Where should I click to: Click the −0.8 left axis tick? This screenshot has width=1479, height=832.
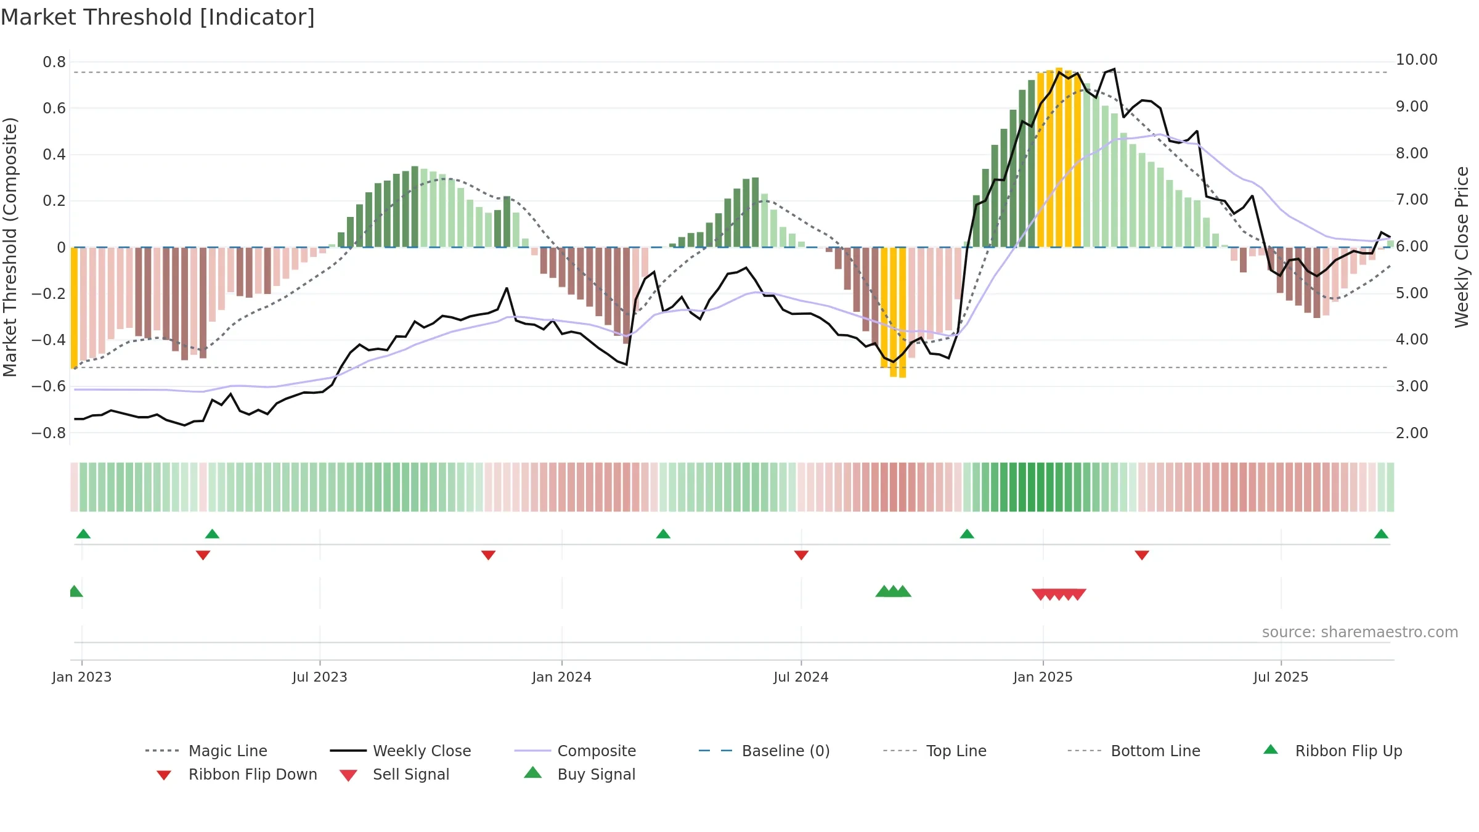[x=49, y=433]
